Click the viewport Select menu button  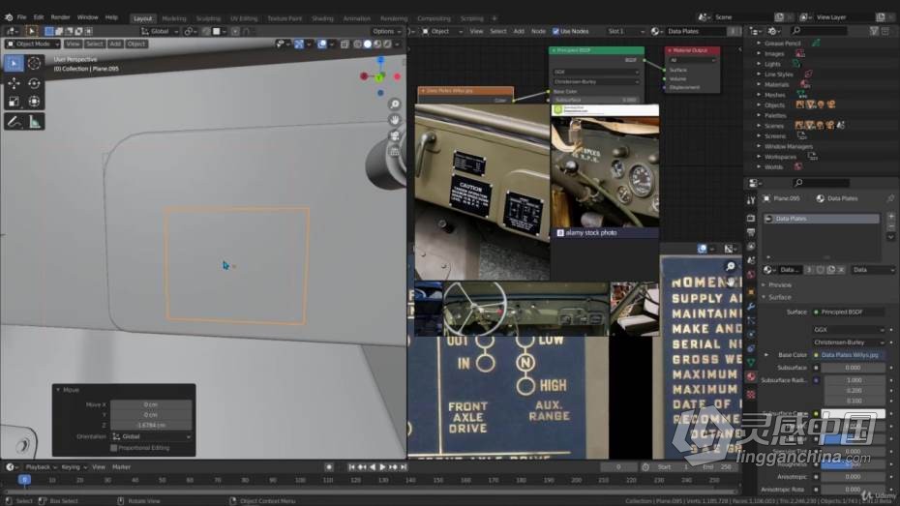click(95, 44)
